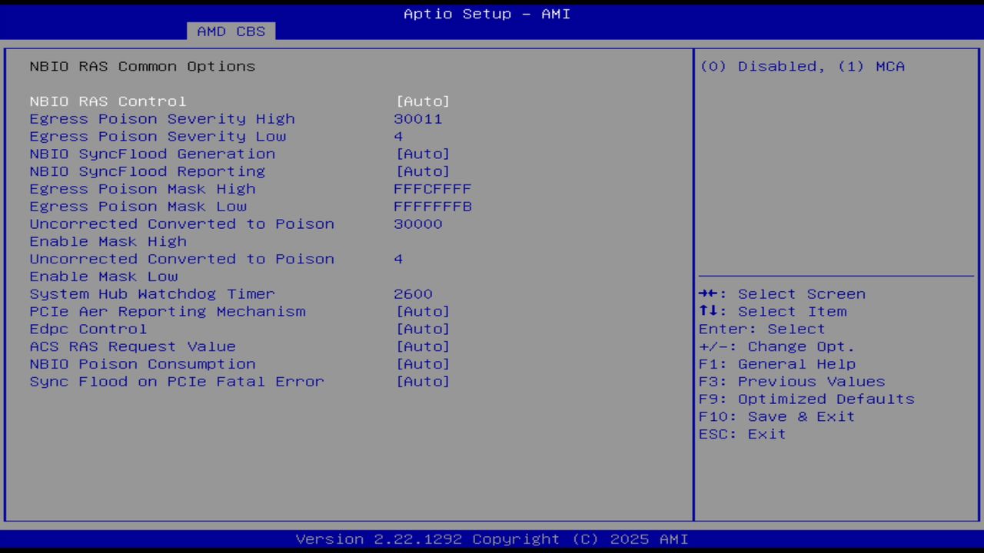984x553 pixels.
Task: Edit Egress Poison Severity High value 30011
Action: (x=418, y=119)
